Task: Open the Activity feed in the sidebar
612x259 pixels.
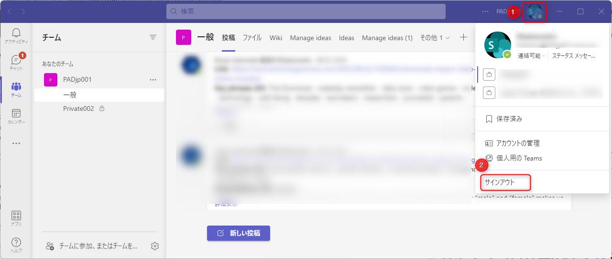Action: coord(16,36)
